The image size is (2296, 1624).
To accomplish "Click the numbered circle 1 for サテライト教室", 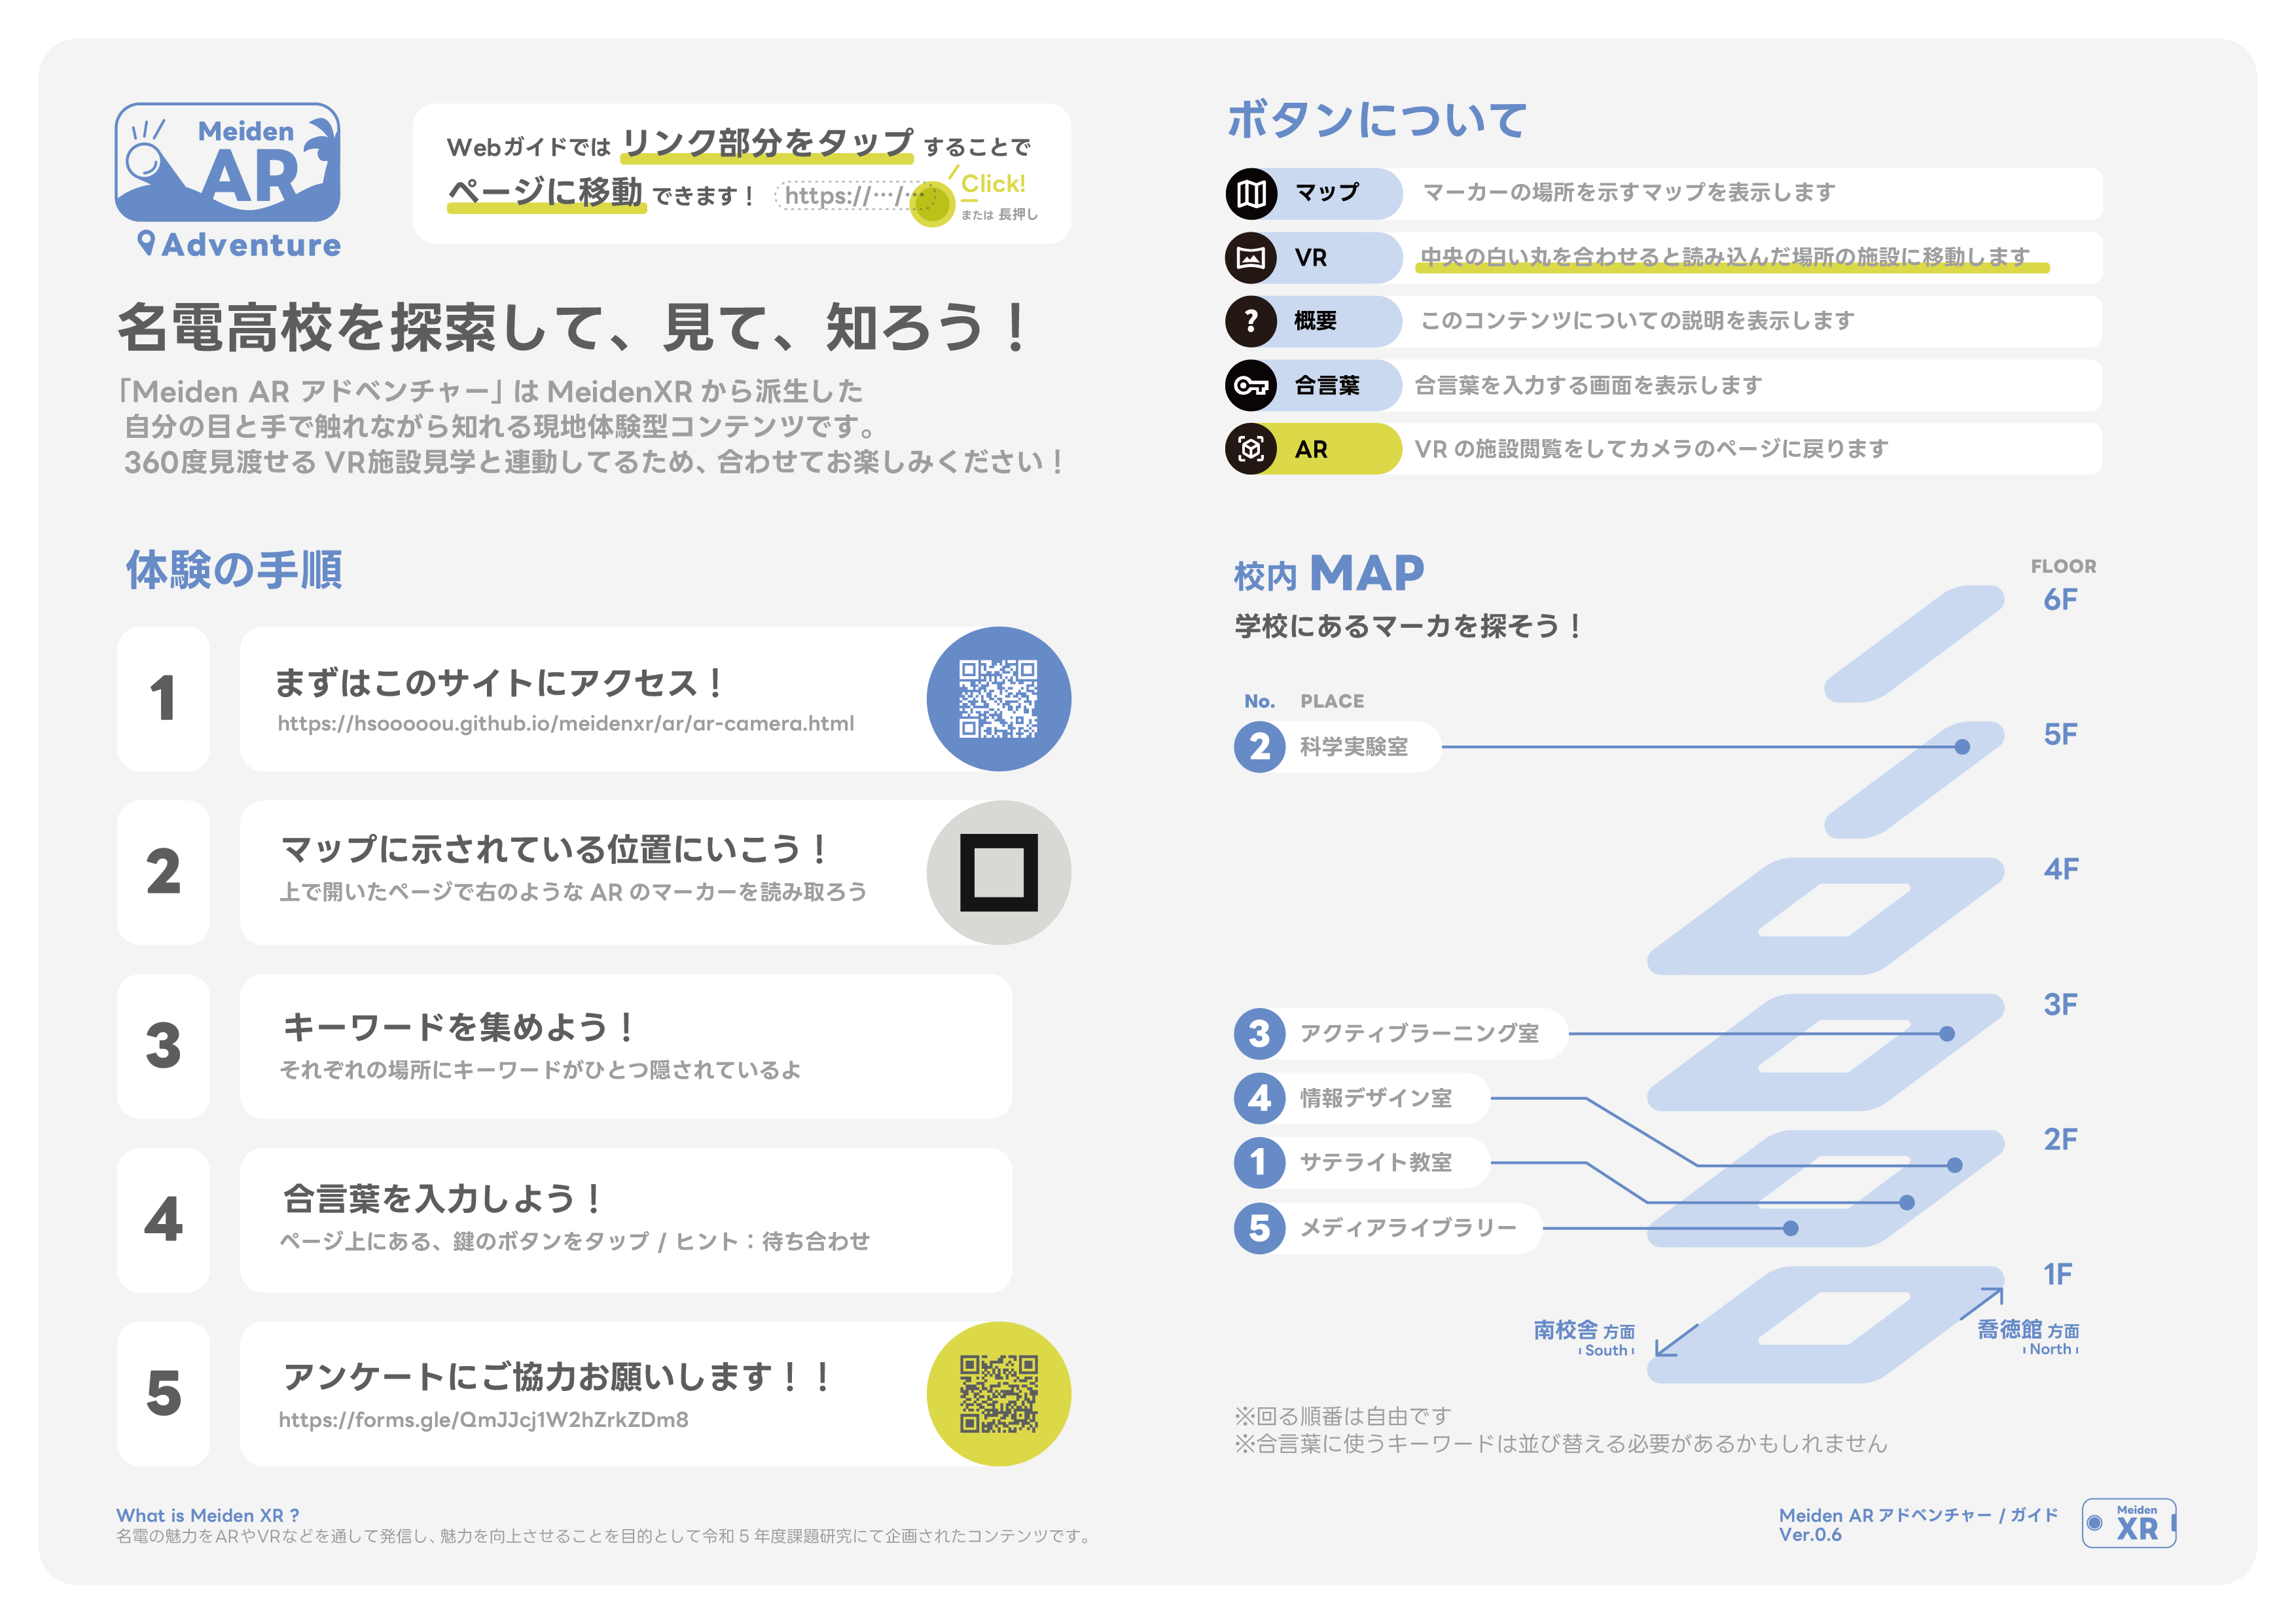I will pos(1259,1162).
